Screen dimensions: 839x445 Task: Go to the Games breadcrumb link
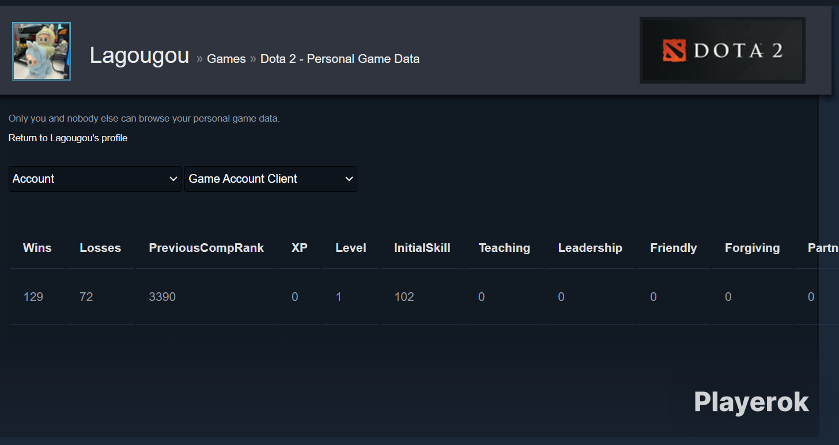226,59
